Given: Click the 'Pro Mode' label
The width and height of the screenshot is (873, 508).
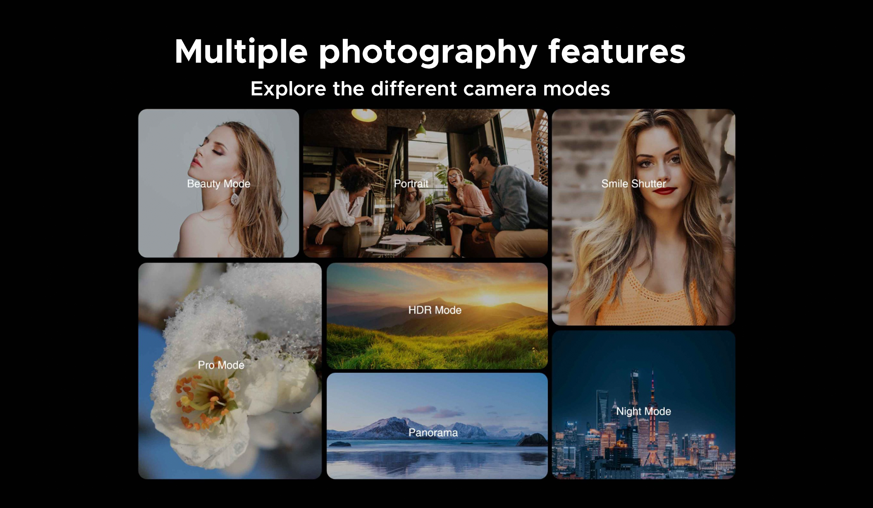Looking at the screenshot, I should point(221,365).
